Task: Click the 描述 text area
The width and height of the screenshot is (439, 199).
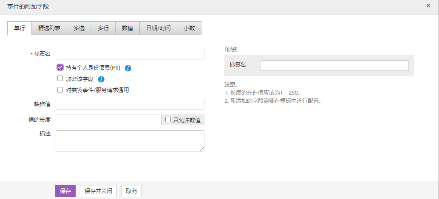Action: point(130,140)
